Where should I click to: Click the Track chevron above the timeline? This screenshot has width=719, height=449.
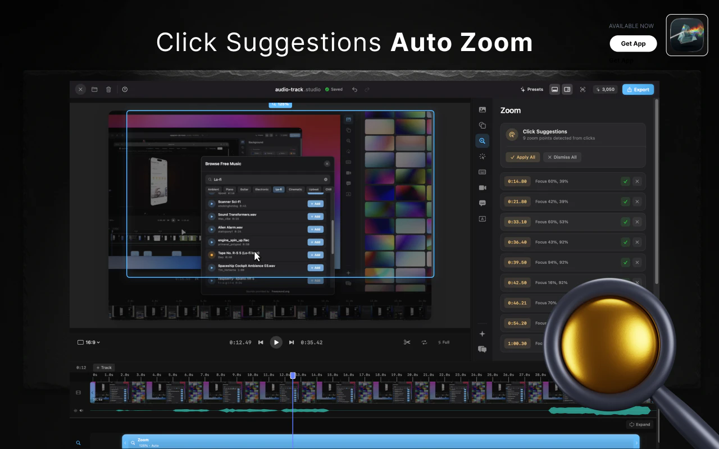click(x=104, y=368)
